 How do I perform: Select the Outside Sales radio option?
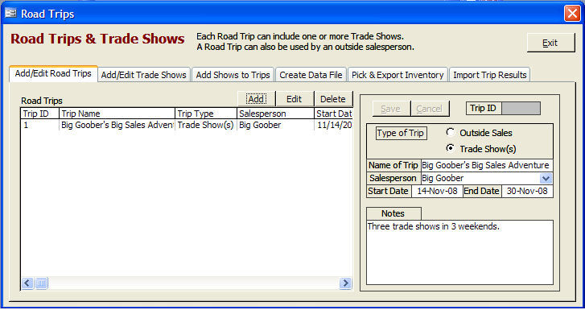pyautogui.click(x=451, y=132)
